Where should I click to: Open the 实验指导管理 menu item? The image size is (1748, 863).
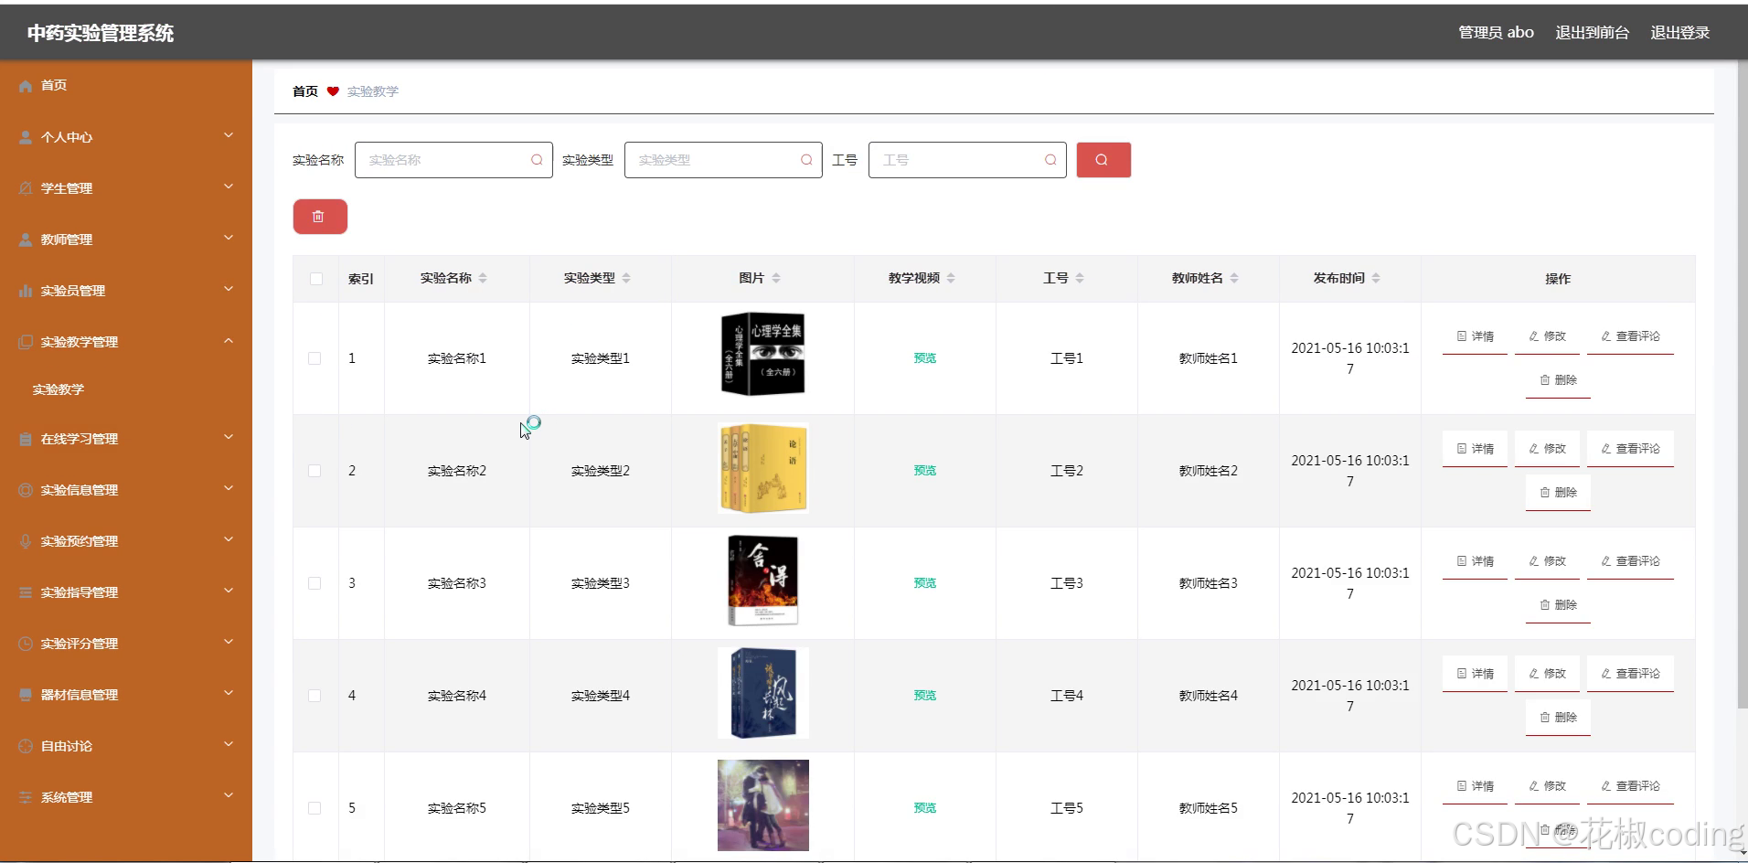coord(126,592)
